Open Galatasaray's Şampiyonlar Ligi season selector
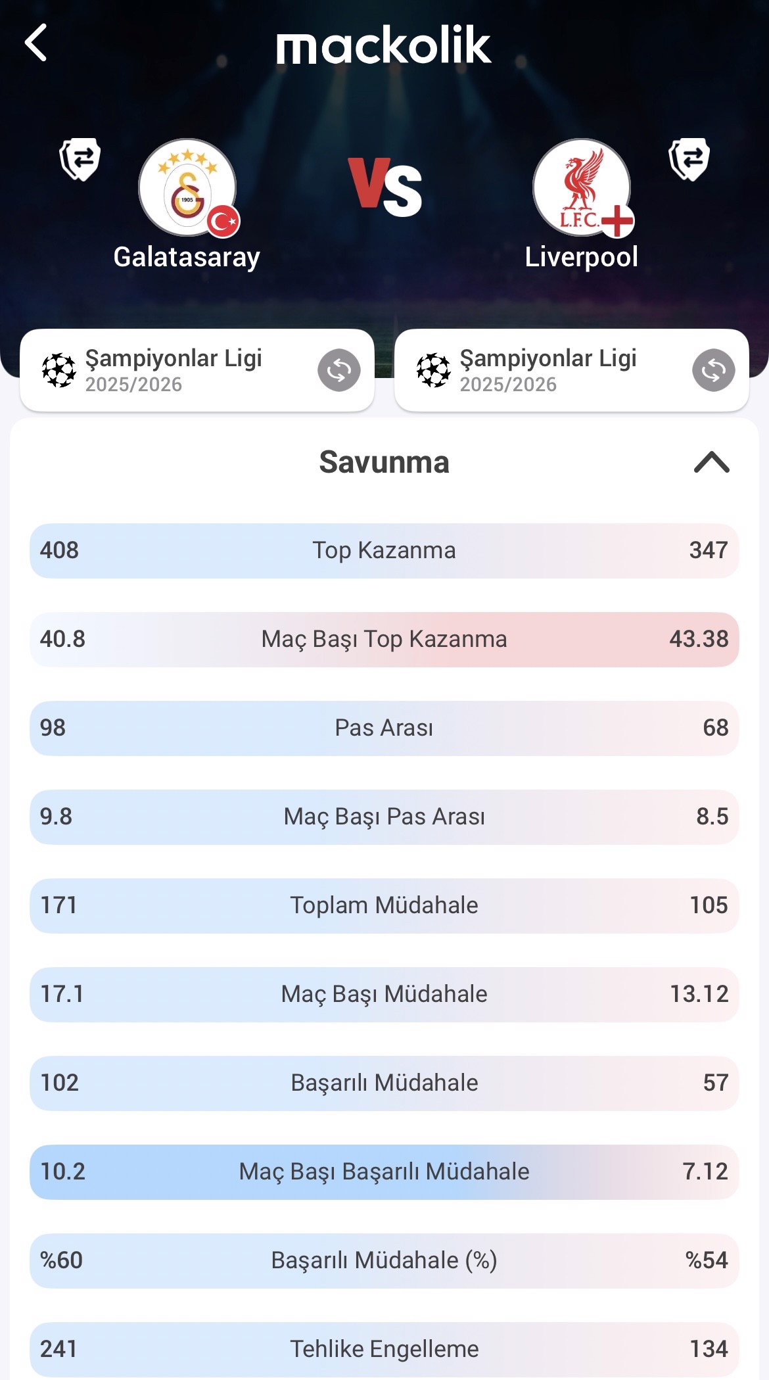 (339, 370)
